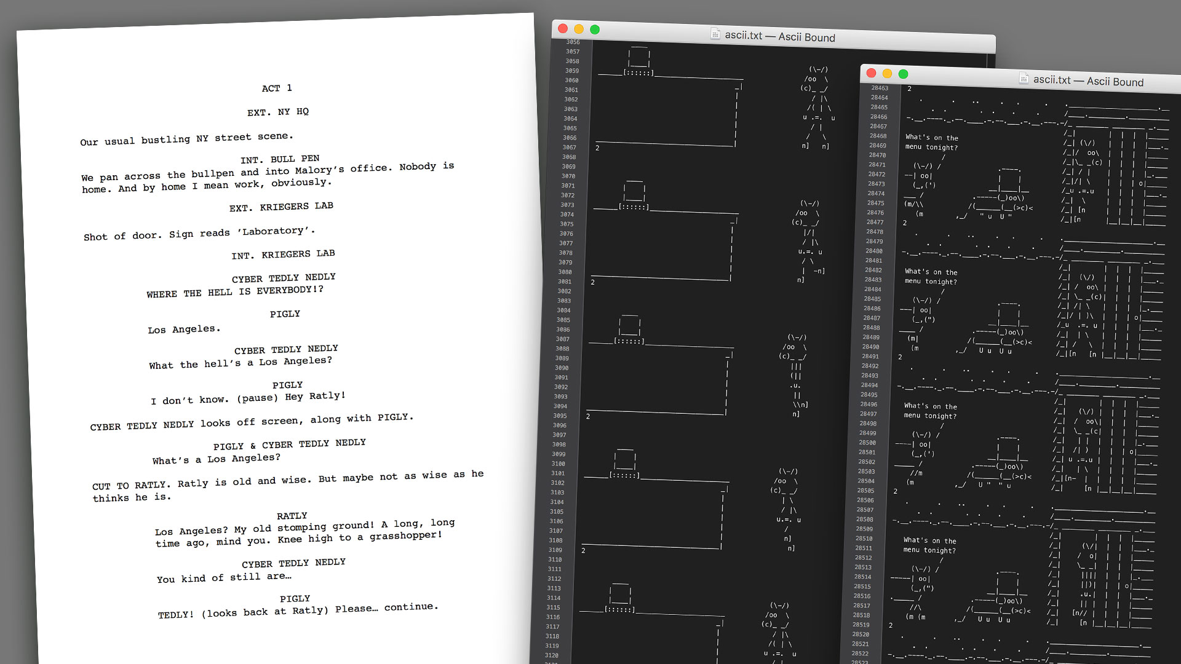Select line number 28491 in the front editor gutter
Screen dimensions: 1181x664
[x=870, y=356]
